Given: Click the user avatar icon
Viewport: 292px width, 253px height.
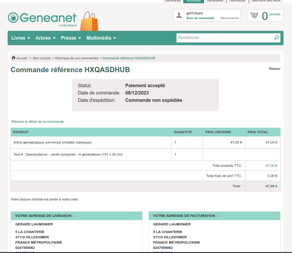Looking at the screenshot, I should tap(179, 16).
